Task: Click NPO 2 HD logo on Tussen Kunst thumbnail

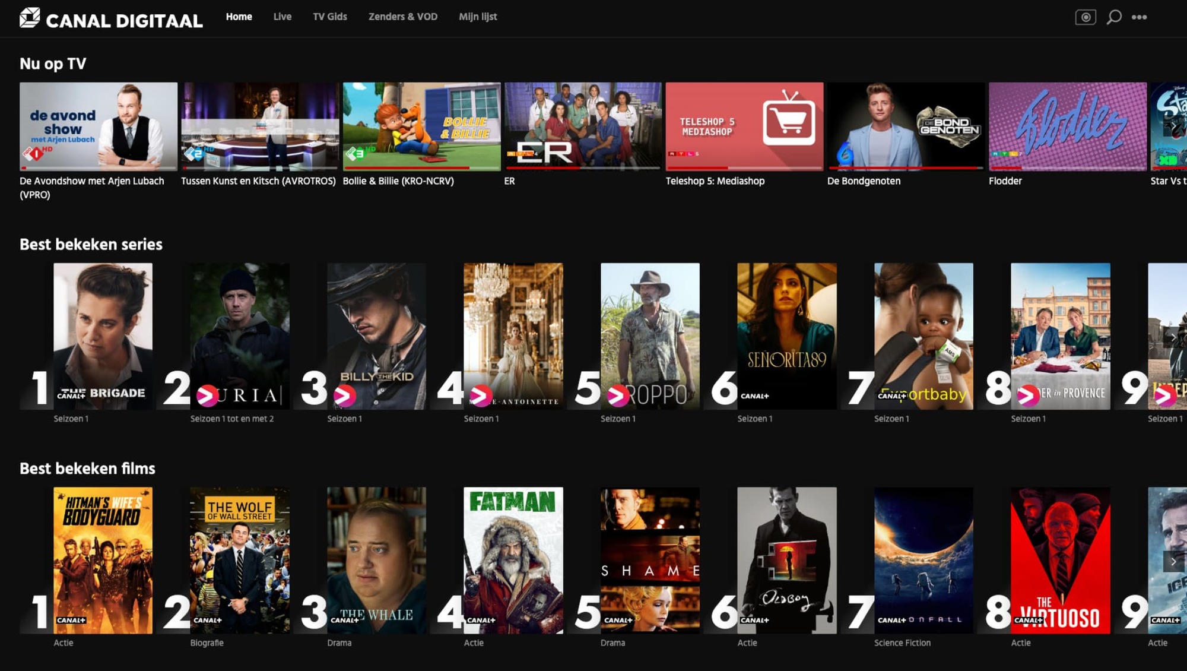Action: coord(199,153)
